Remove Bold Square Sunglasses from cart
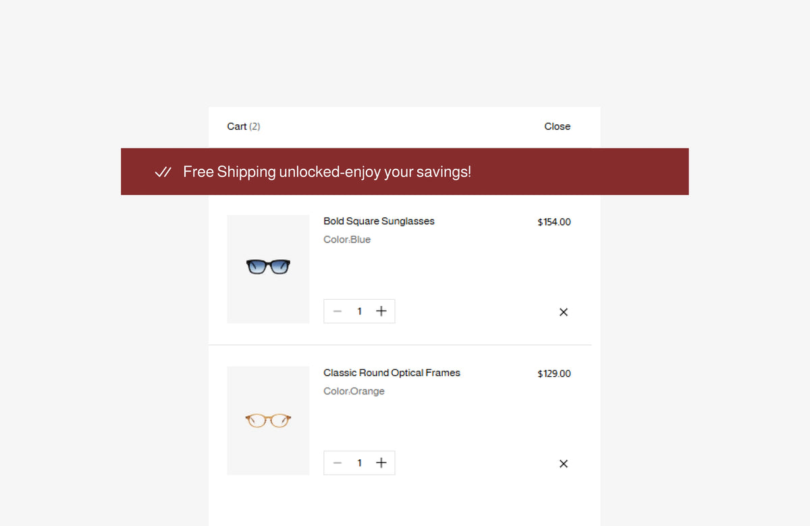The height and width of the screenshot is (526, 810). click(564, 312)
